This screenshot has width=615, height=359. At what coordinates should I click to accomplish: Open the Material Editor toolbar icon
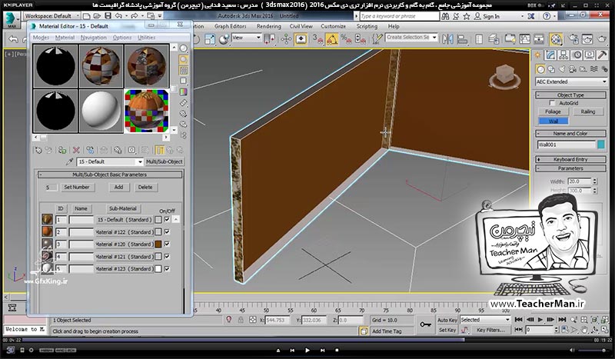point(556,39)
